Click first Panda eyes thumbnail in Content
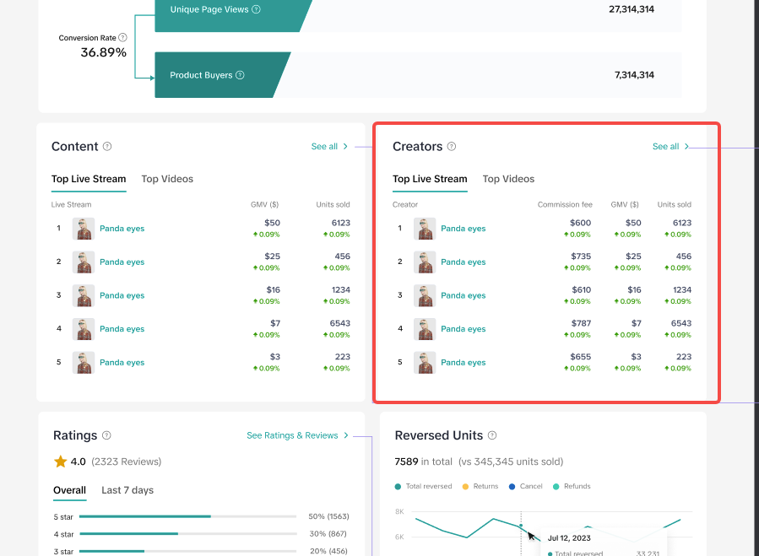Viewport: 759px width, 556px height. [84, 229]
